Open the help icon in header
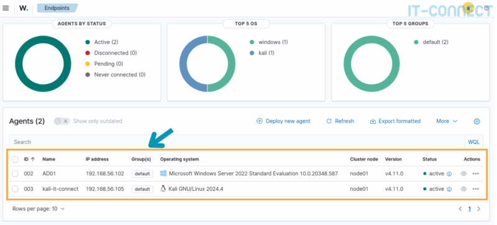The width and height of the screenshot is (497, 225). pyautogui.click(x=486, y=8)
